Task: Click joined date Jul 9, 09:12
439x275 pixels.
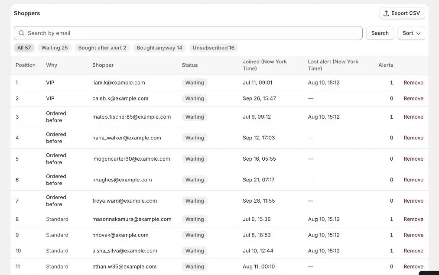Action: [257, 116]
